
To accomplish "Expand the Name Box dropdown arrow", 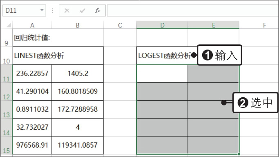I will tap(42, 10).
